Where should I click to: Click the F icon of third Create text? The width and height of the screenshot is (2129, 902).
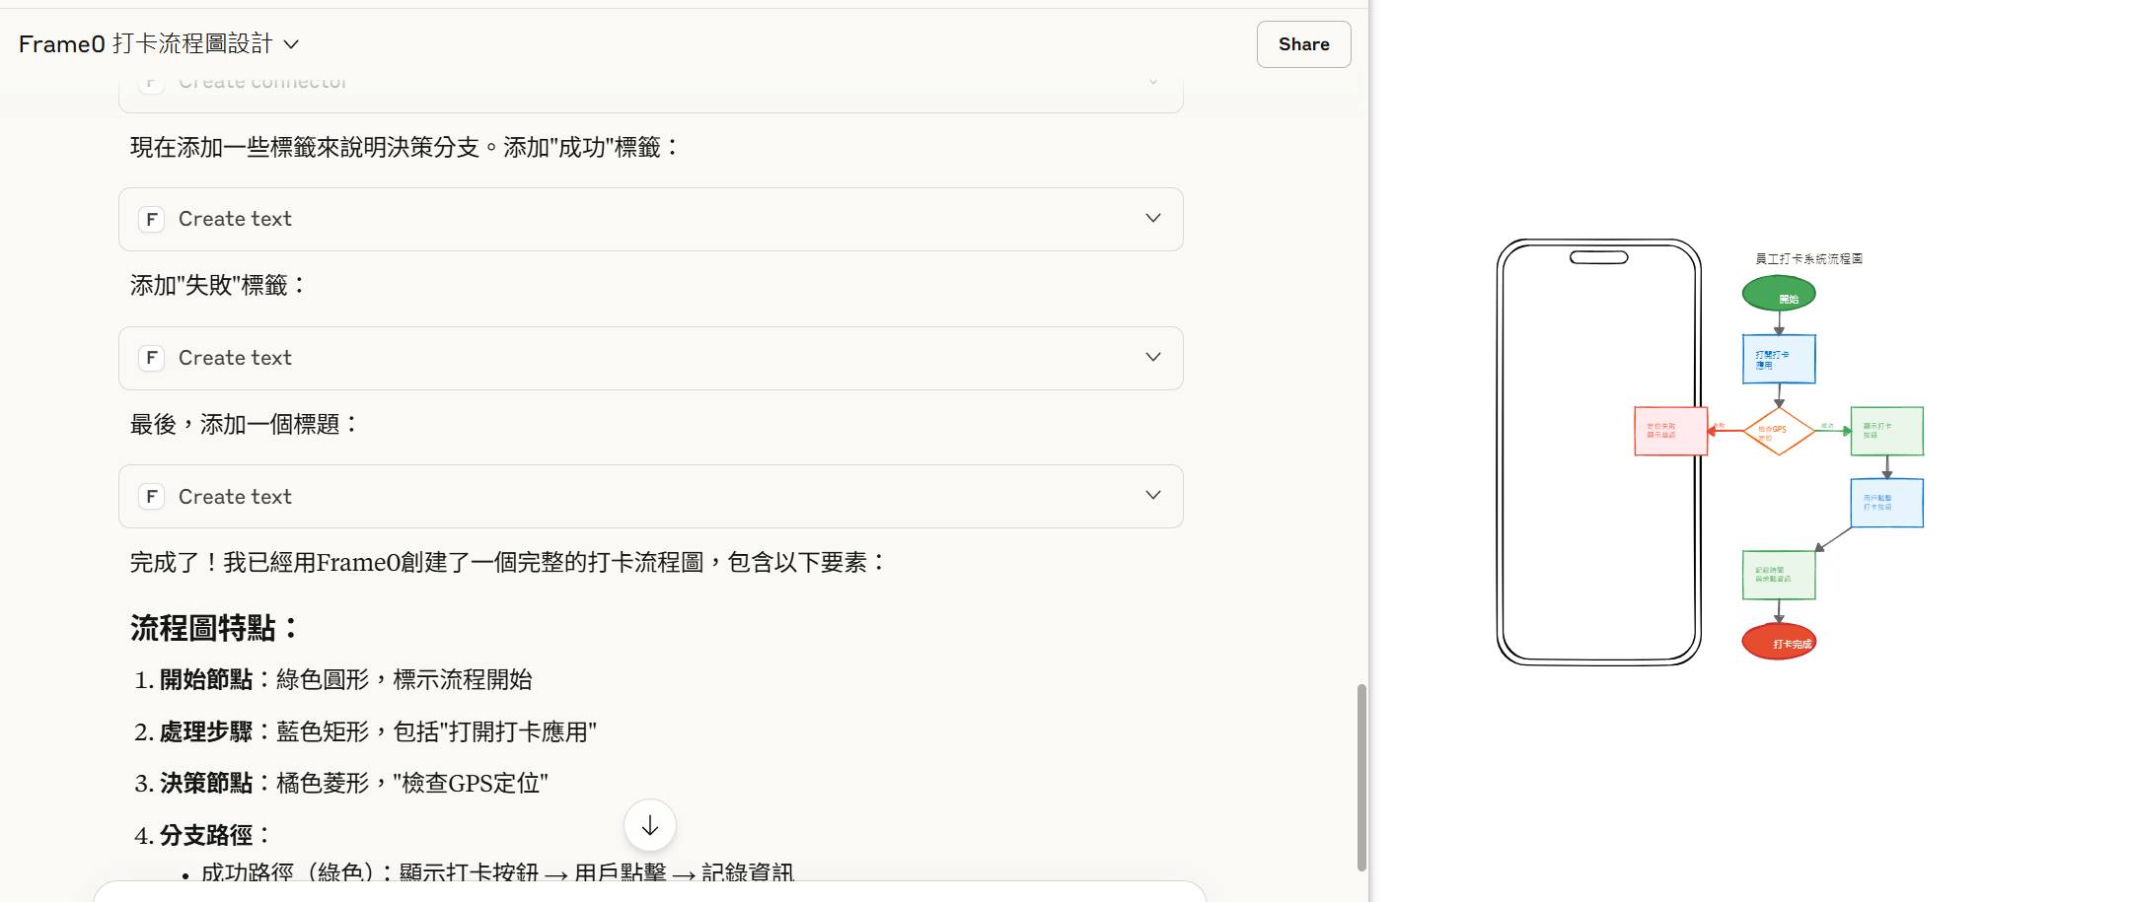click(151, 496)
